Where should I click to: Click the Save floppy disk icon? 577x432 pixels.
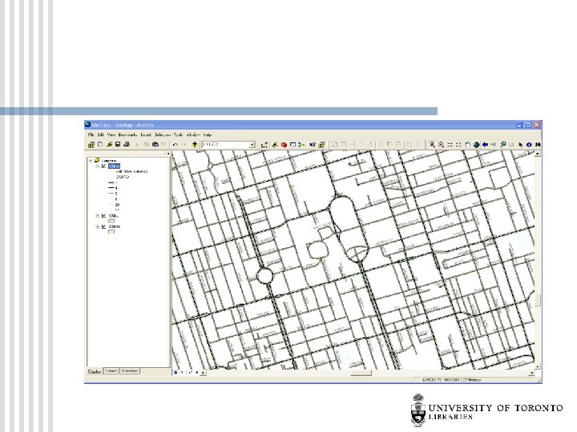118,144
